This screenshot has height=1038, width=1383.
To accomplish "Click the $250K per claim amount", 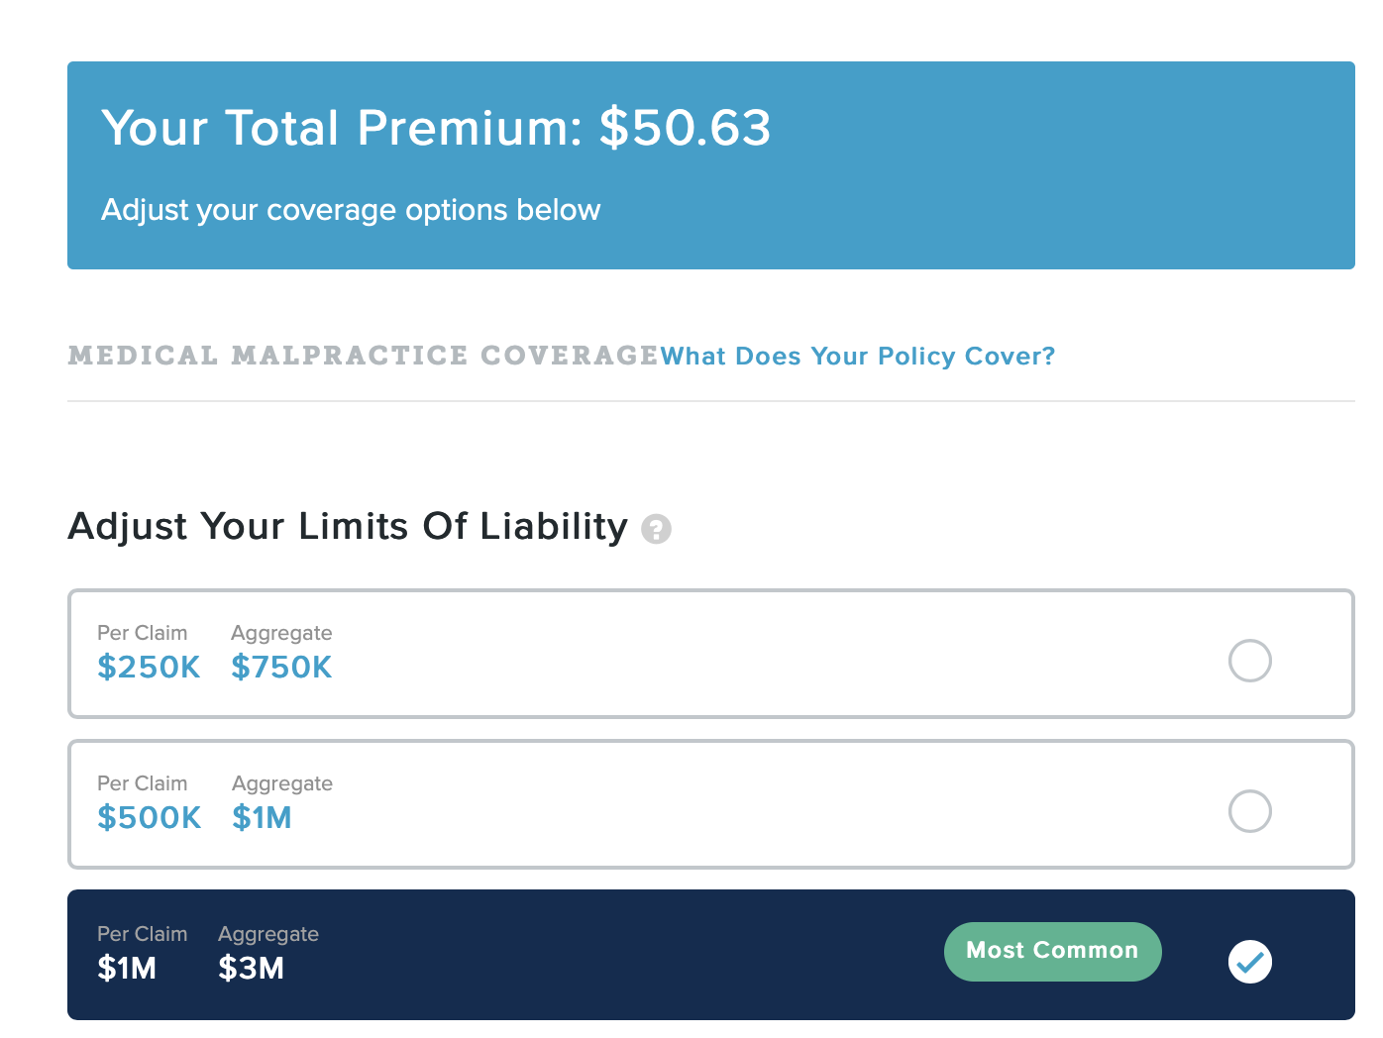I will tap(149, 668).
